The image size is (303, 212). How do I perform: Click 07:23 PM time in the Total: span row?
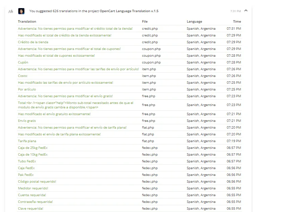pos(234,105)
